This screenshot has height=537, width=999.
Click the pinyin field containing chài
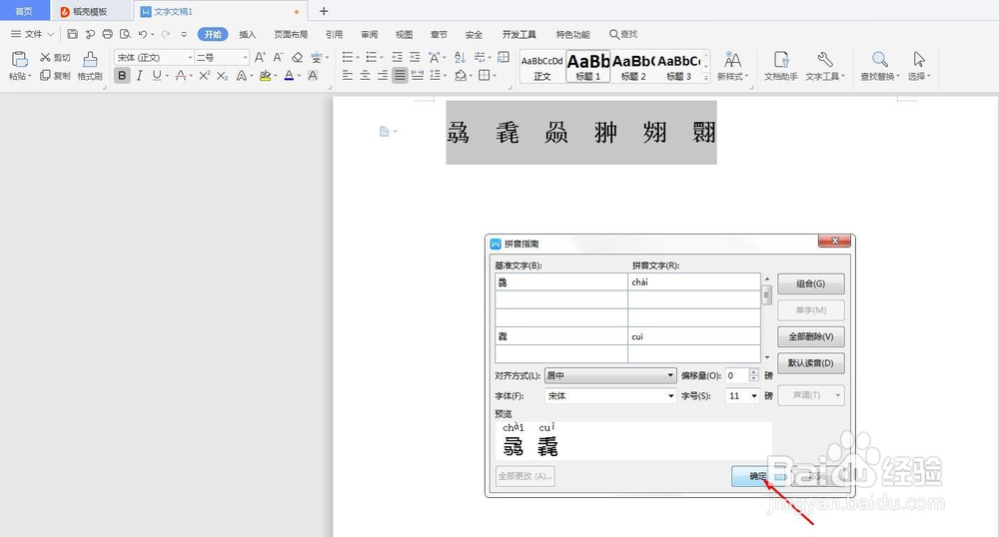pyautogui.click(x=694, y=281)
